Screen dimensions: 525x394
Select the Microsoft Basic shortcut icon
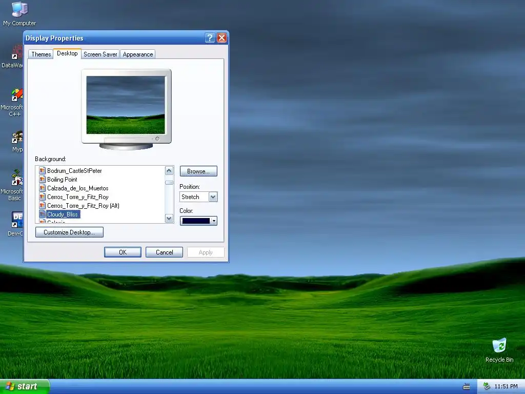17,178
